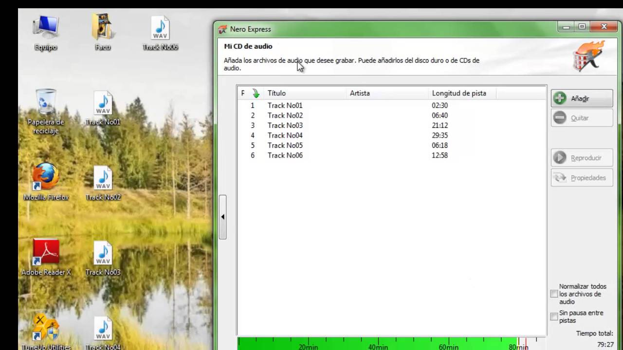Screen dimensions: 623x350
Task: Click the Reproducir button
Action: tap(582, 158)
